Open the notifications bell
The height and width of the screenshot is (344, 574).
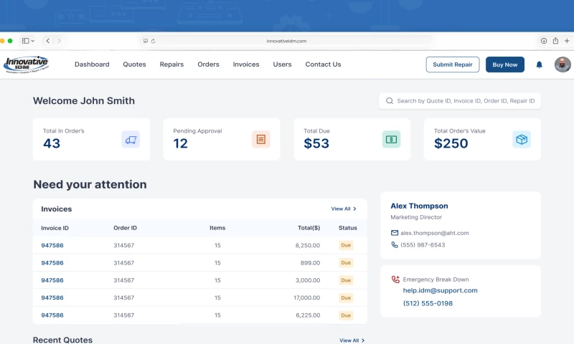(540, 64)
